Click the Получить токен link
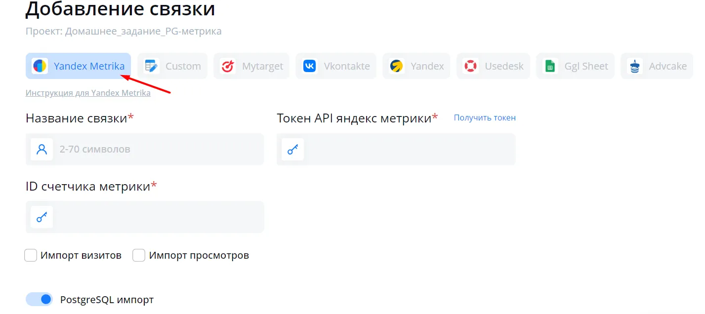Screen dimensions: 705x314 pyautogui.click(x=485, y=118)
